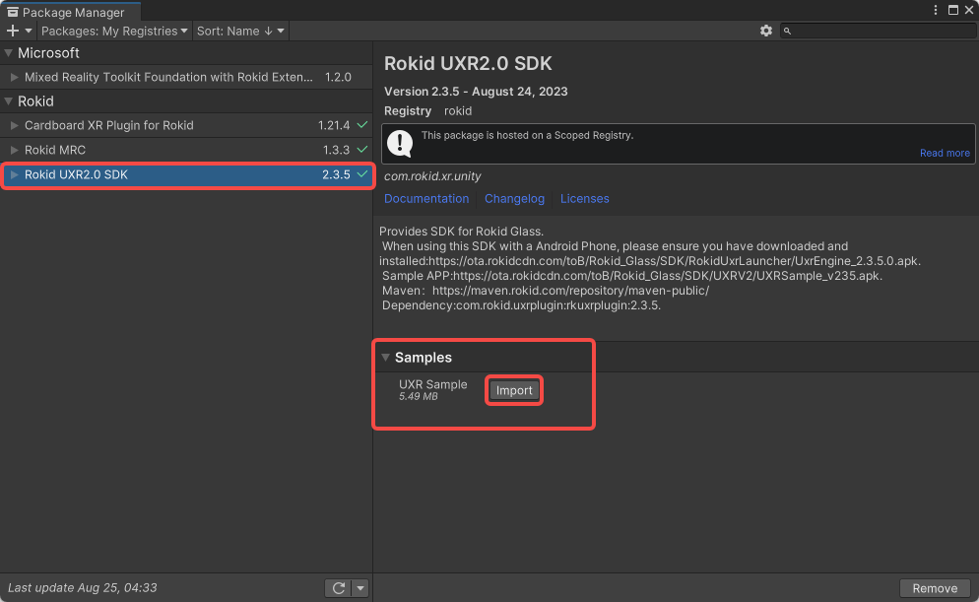Viewport: 979px width, 602px height.
Task: Expand Rokid MRC package versions
Action: point(14,150)
